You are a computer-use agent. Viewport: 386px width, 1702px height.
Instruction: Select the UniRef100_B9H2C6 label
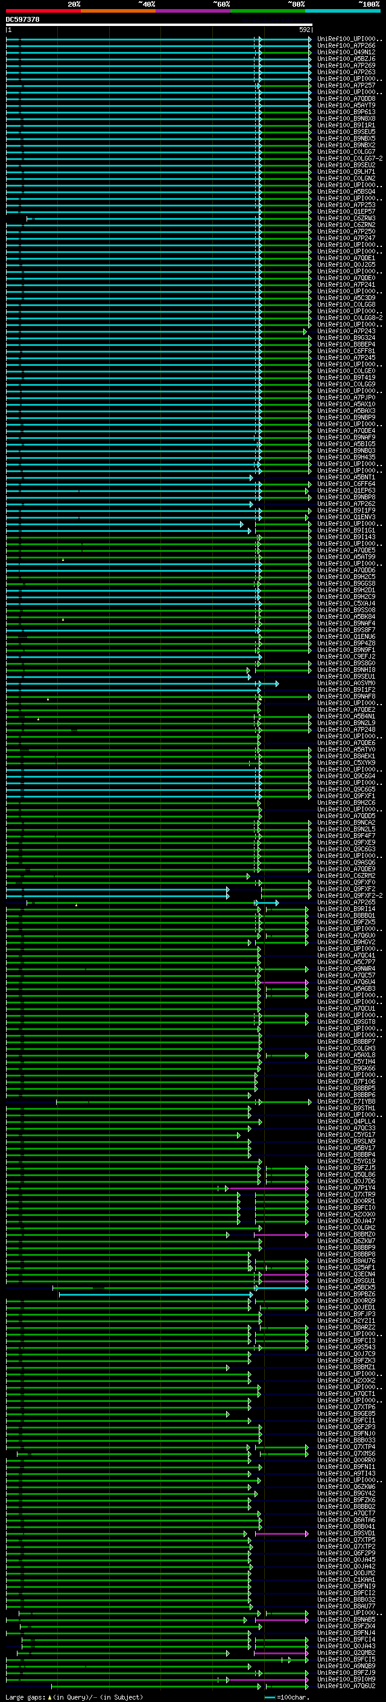pos(346,803)
